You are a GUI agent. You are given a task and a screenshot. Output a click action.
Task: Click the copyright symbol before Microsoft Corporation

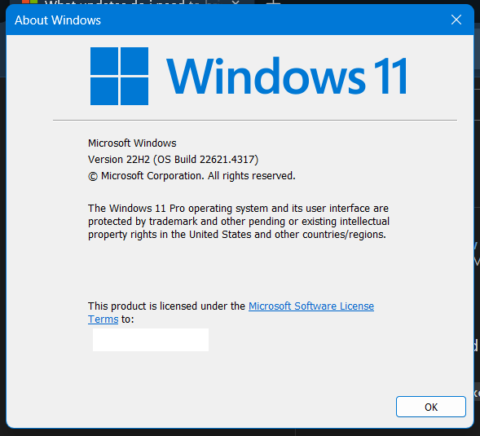pos(93,176)
